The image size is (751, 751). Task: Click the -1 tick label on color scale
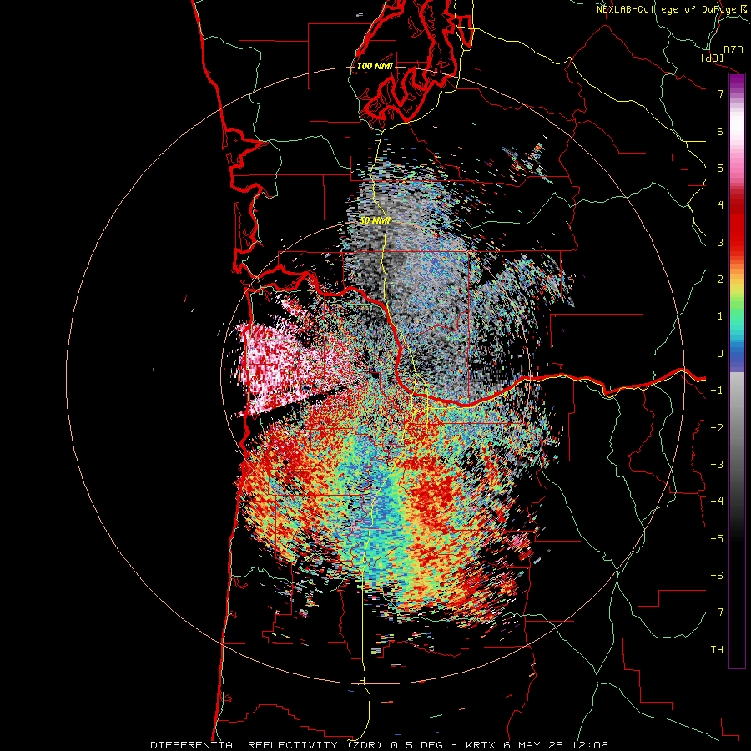point(717,391)
